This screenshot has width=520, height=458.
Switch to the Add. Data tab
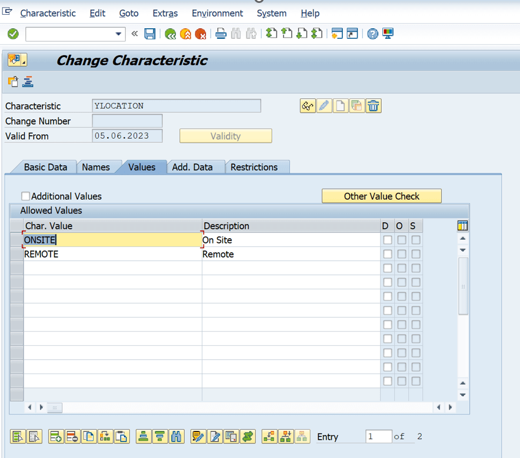tap(192, 167)
